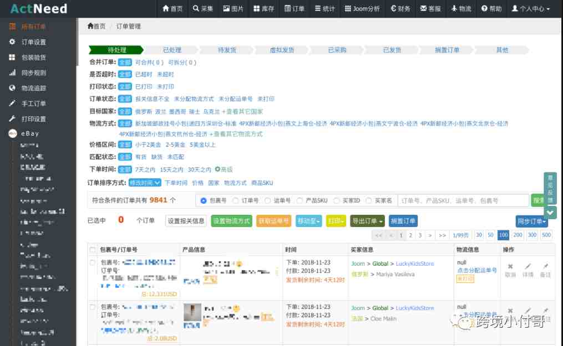Image resolution: width=563 pixels, height=346 pixels.
Task: Open 订单设置 gear icon in sidebar
Action: pos(12,42)
